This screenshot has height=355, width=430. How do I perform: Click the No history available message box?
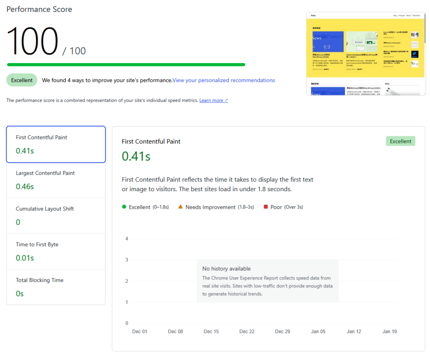pos(267,281)
